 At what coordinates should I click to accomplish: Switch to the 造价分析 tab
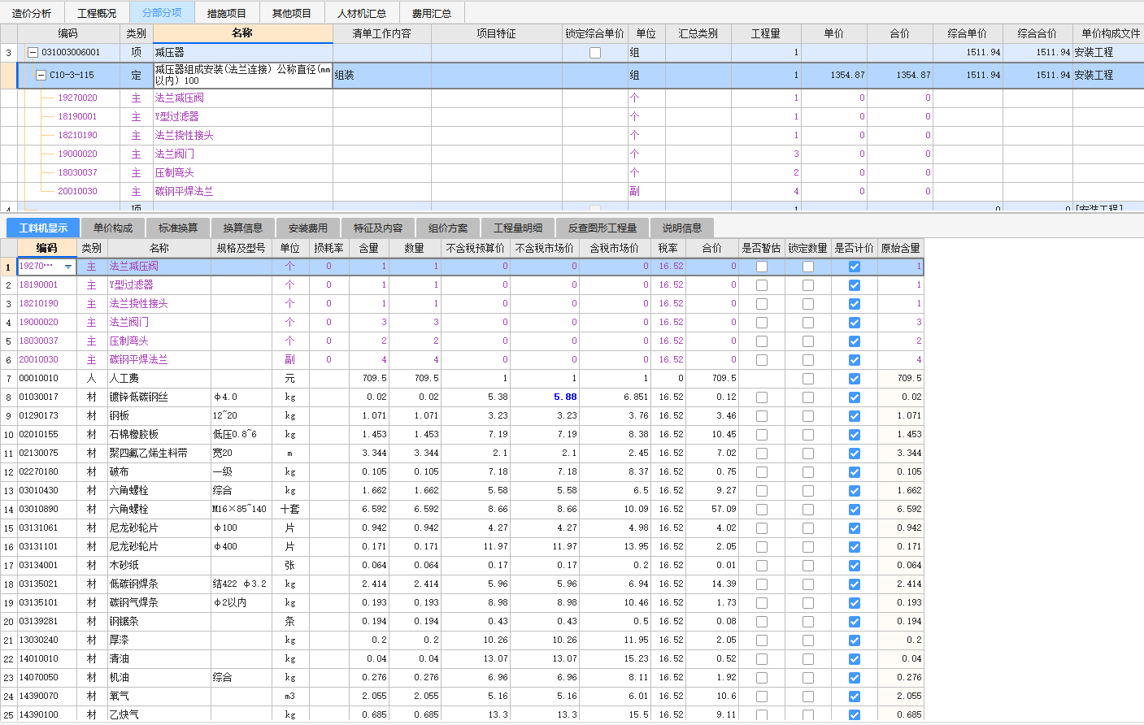click(x=32, y=13)
